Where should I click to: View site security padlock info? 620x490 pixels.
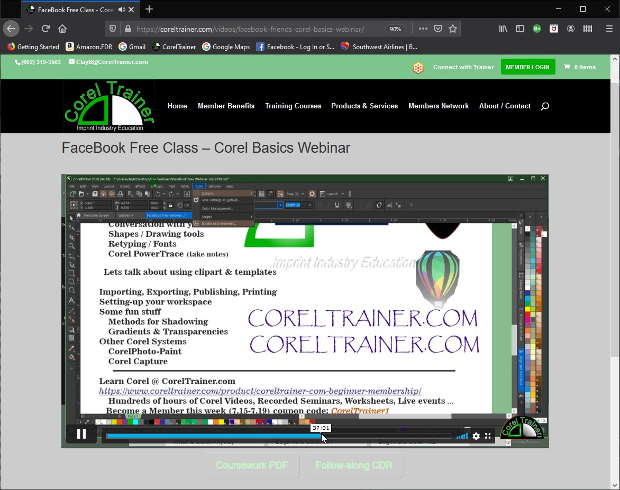tap(127, 29)
